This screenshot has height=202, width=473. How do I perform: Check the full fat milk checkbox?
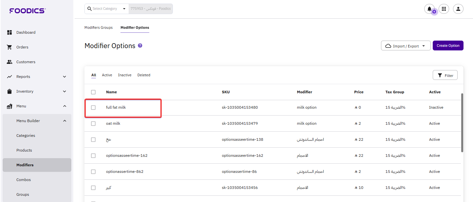(x=93, y=107)
